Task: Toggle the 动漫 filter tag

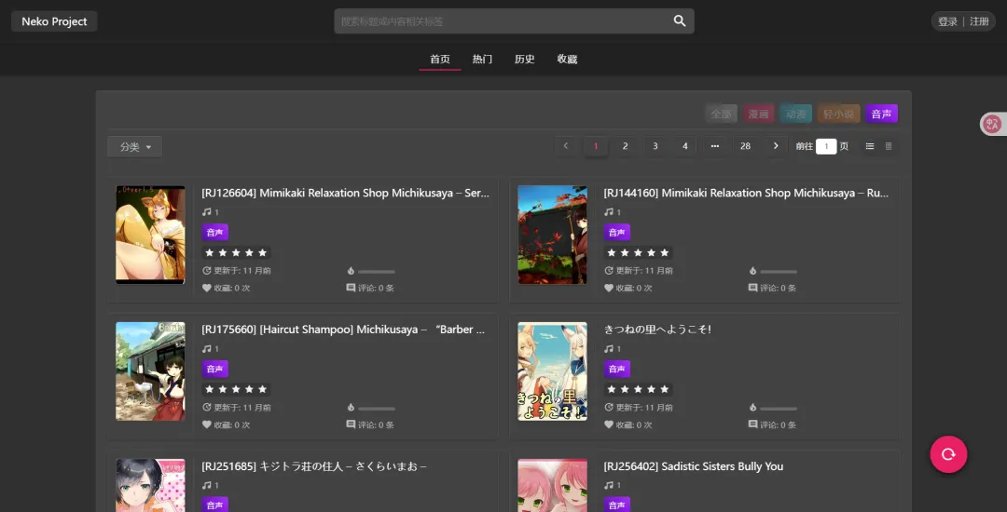Action: pyautogui.click(x=795, y=115)
